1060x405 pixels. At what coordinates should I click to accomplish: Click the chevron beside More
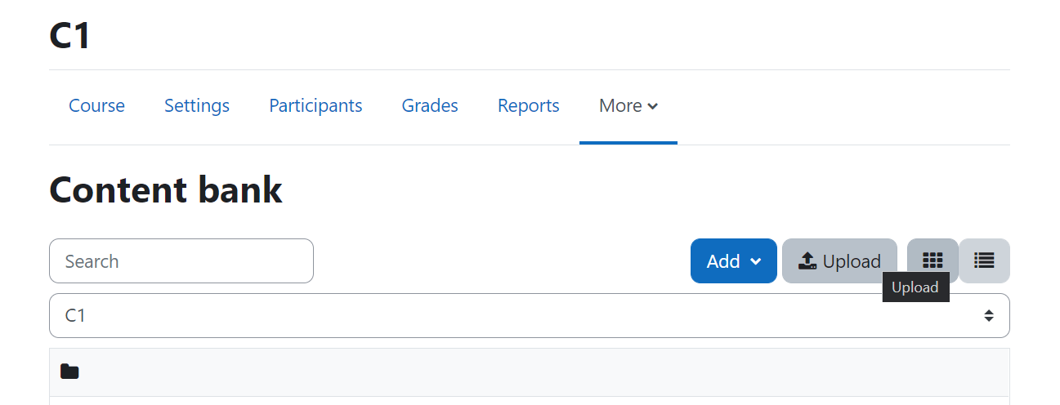click(x=652, y=107)
